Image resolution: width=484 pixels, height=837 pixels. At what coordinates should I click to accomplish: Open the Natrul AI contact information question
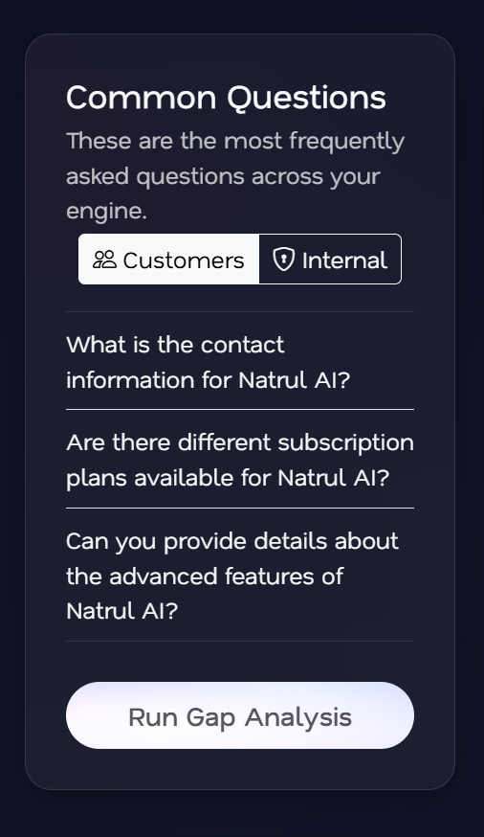click(x=240, y=362)
